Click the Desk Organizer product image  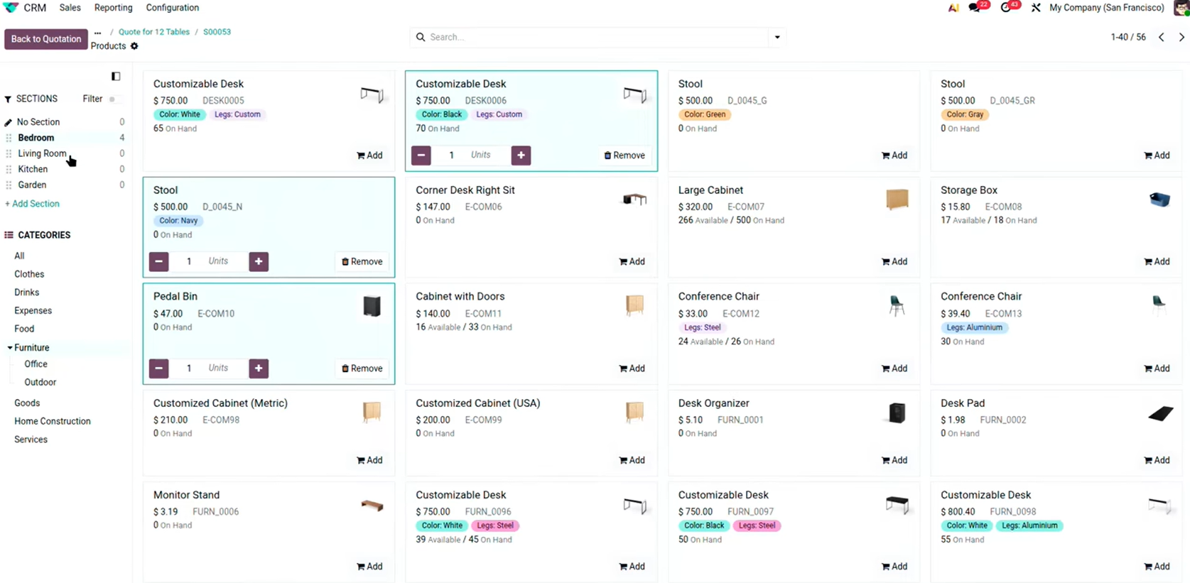[x=897, y=413]
